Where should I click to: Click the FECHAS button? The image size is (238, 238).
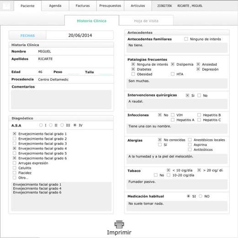pyautogui.click(x=27, y=36)
